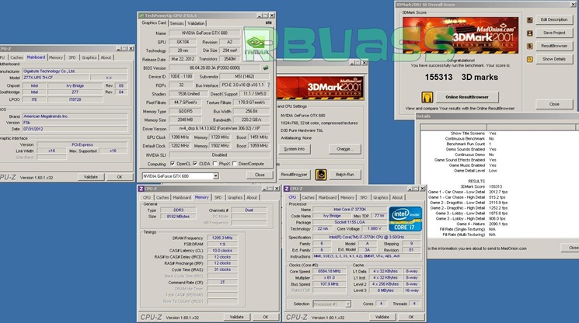Click the Z77X-UP5 TH-CF model field
Screen dimensions: 579x323
coord(56,78)
